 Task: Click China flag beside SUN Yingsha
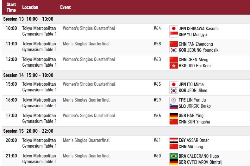(173, 122)
